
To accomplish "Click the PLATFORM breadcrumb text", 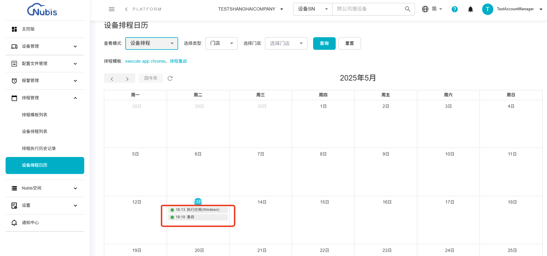I will coord(147,9).
